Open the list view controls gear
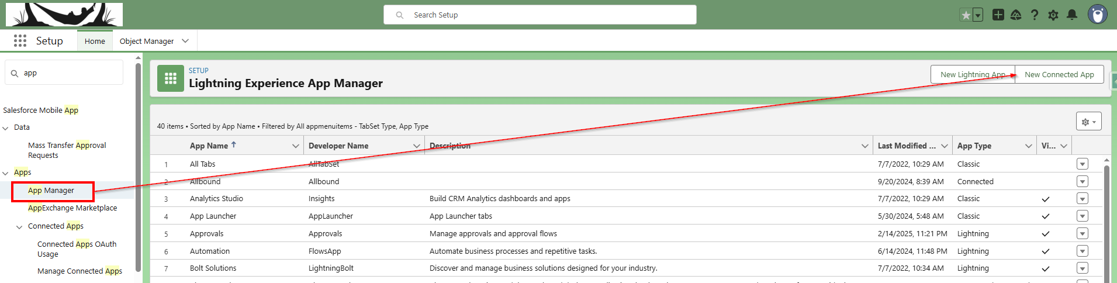 pyautogui.click(x=1088, y=122)
